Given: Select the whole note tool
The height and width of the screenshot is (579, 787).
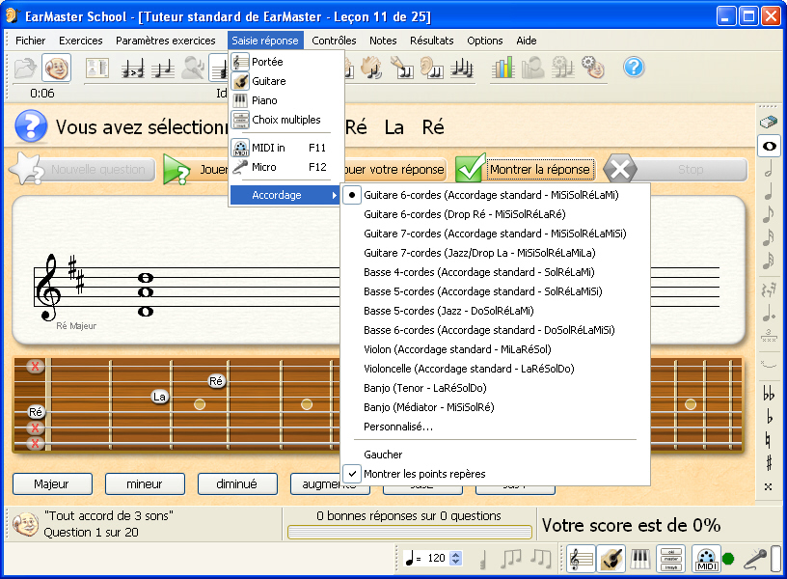Looking at the screenshot, I should click(769, 146).
